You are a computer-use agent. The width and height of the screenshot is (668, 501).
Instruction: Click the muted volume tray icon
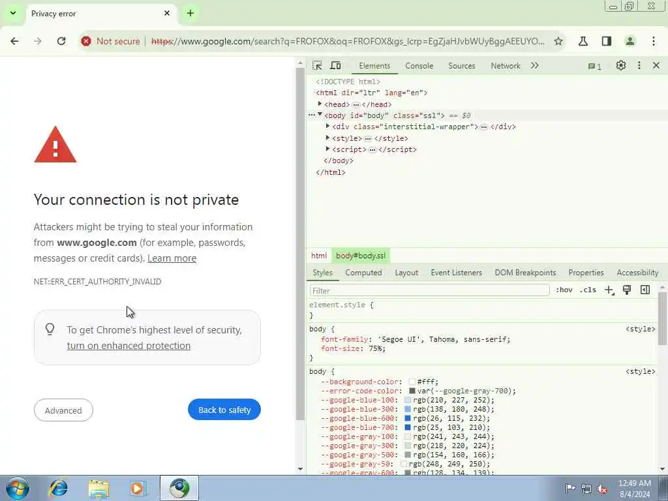point(602,489)
